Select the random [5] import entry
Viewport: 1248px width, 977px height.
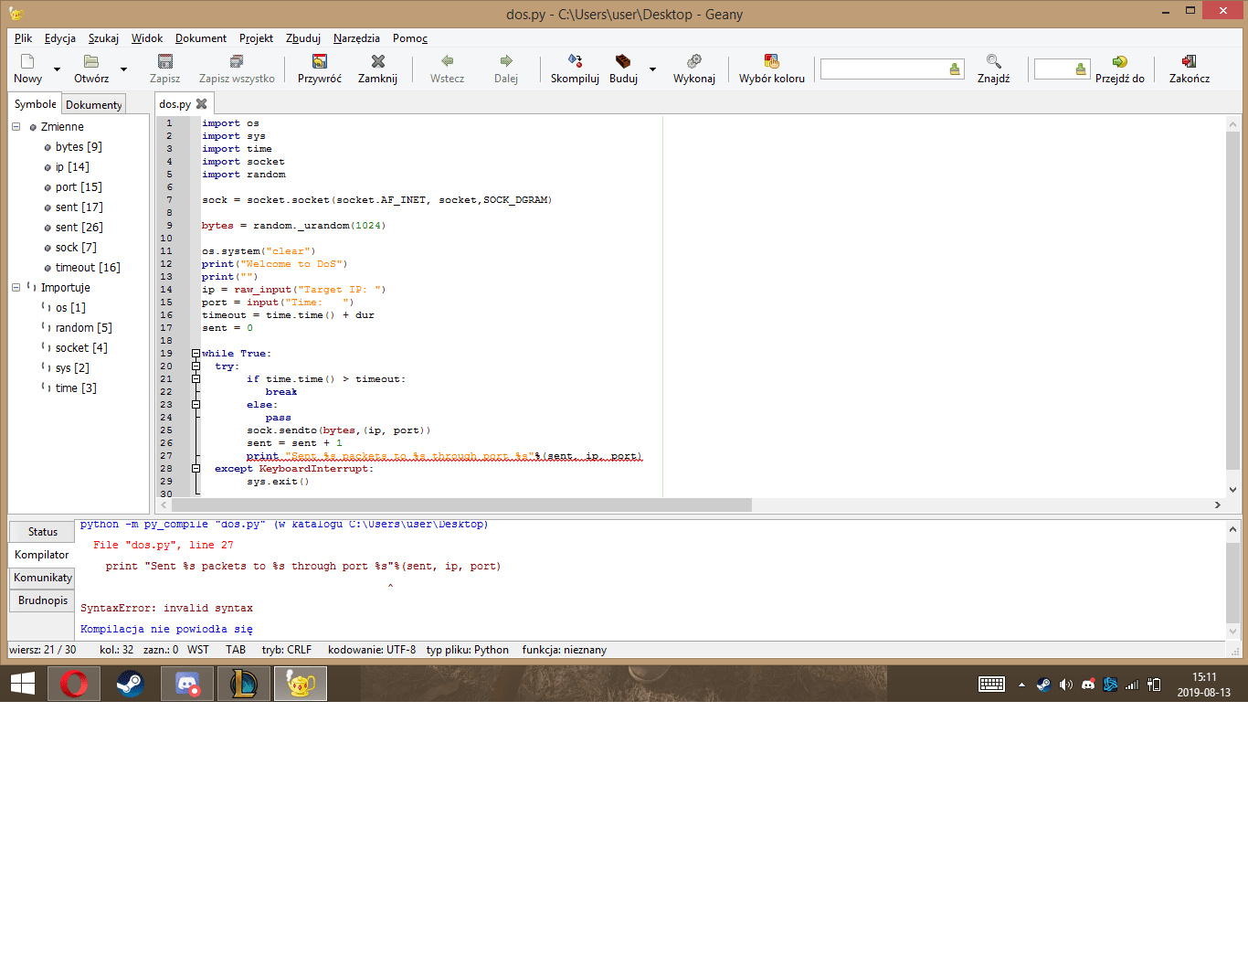(83, 328)
